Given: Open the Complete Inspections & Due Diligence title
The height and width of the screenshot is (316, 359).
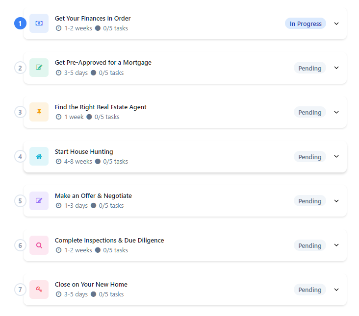Looking at the screenshot, I should coord(109,240).
